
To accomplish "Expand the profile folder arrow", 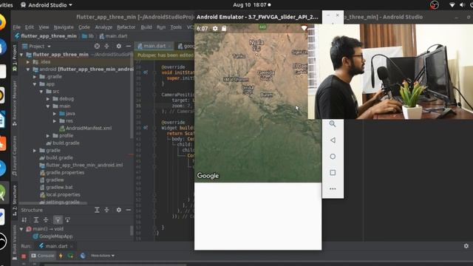I will [48, 136].
